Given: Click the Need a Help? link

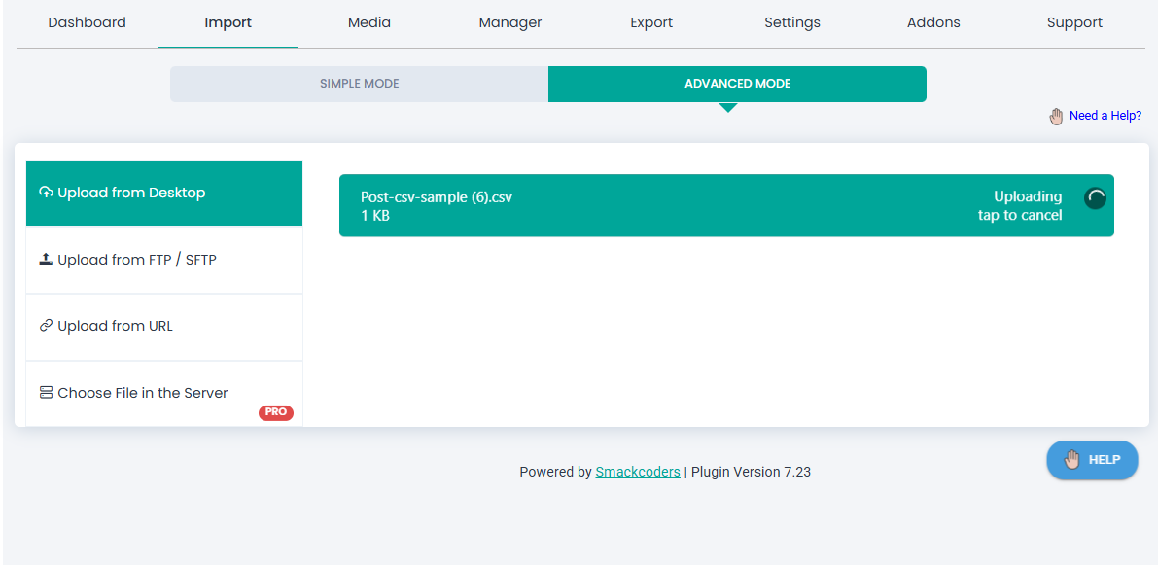Looking at the screenshot, I should 1105,116.
